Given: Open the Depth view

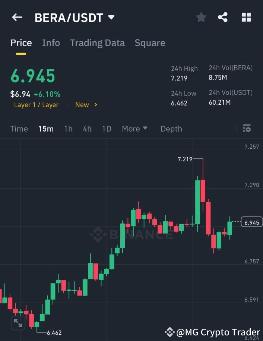Looking at the screenshot, I should 171,129.
